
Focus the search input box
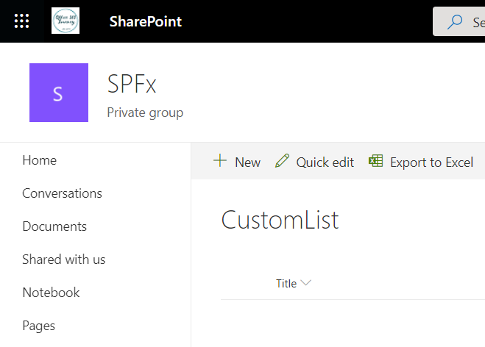(477, 22)
